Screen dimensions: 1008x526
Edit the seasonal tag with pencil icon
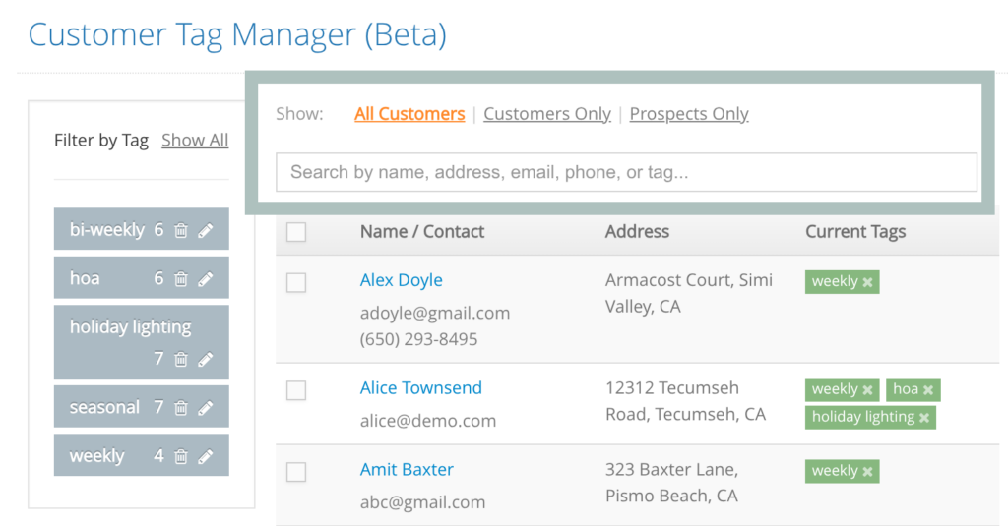205,408
